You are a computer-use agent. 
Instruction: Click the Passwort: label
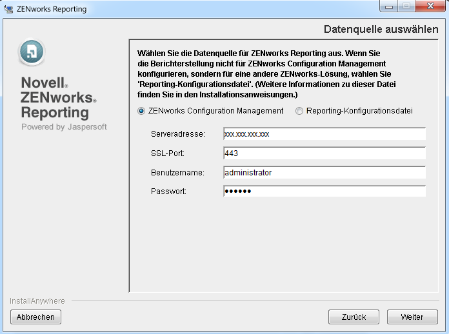coord(168,192)
